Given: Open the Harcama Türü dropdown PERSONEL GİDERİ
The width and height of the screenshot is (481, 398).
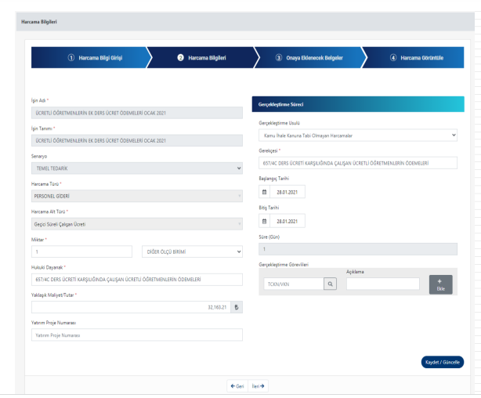Looking at the screenshot, I should click(137, 196).
